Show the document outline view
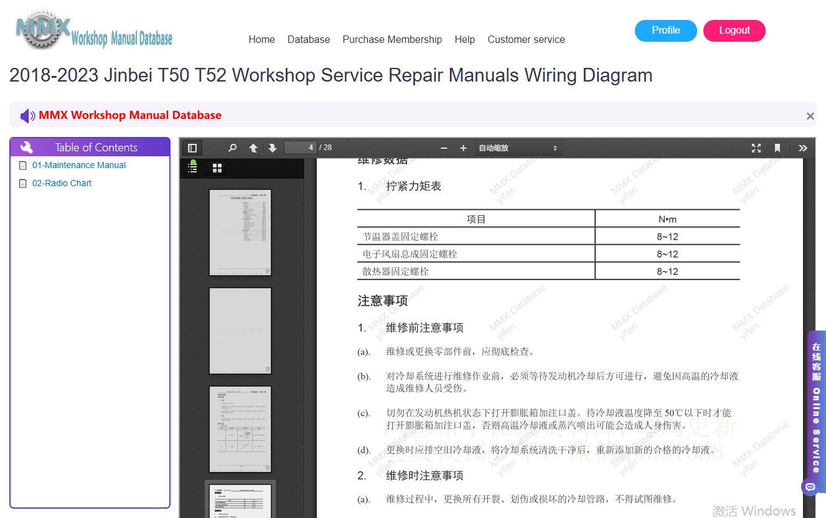This screenshot has height=518, width=826. click(193, 168)
